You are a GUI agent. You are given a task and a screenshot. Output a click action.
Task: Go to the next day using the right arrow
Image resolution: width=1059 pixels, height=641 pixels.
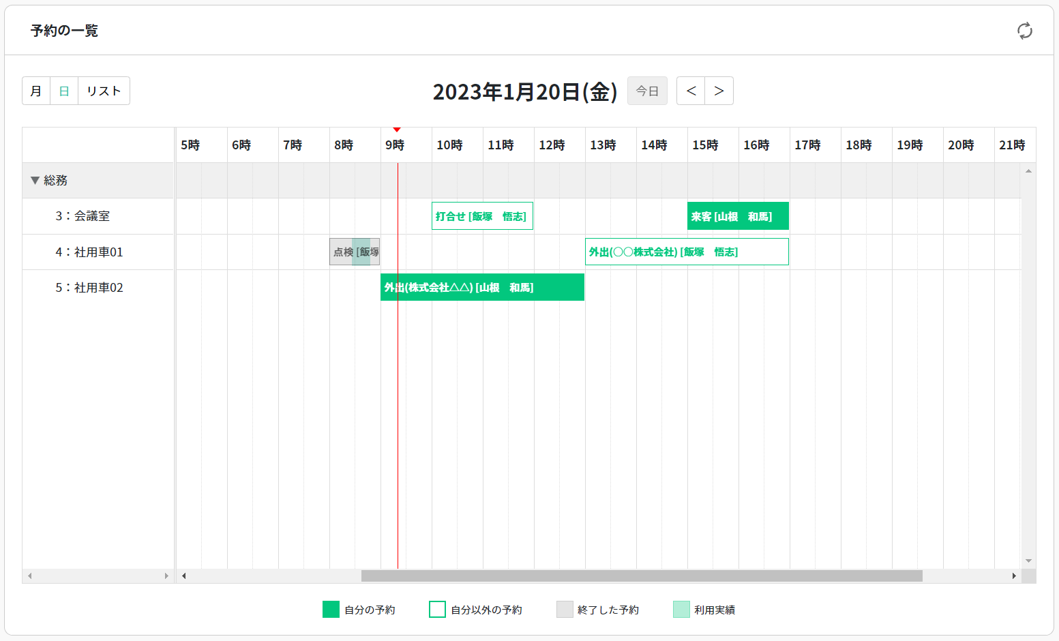(x=719, y=91)
